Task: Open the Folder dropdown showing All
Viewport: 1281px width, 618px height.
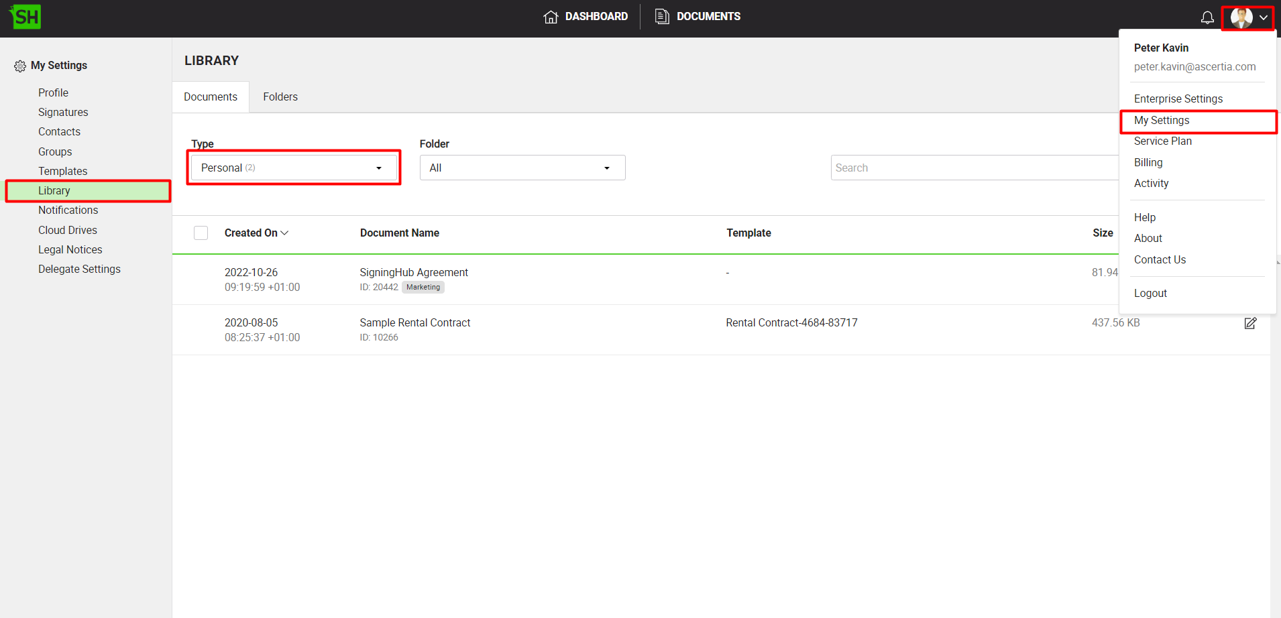Action: coord(522,168)
